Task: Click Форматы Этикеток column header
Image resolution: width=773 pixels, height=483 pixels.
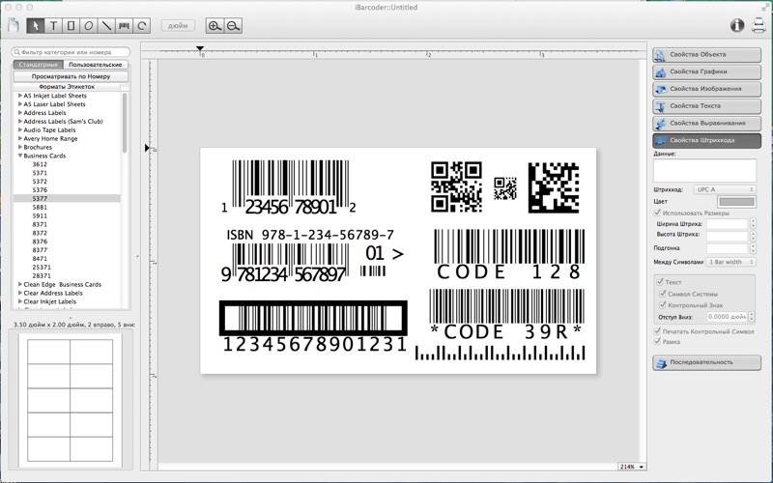Action: (x=67, y=87)
